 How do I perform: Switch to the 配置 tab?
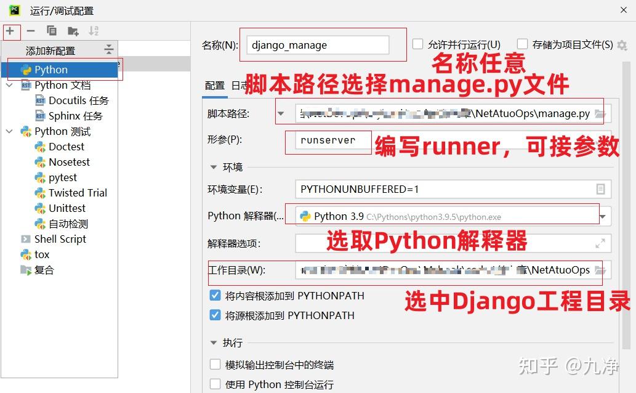point(214,85)
